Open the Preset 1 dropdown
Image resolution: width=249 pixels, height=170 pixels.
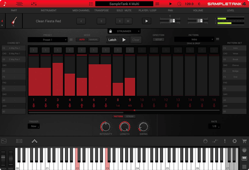pyautogui.click(x=48, y=40)
